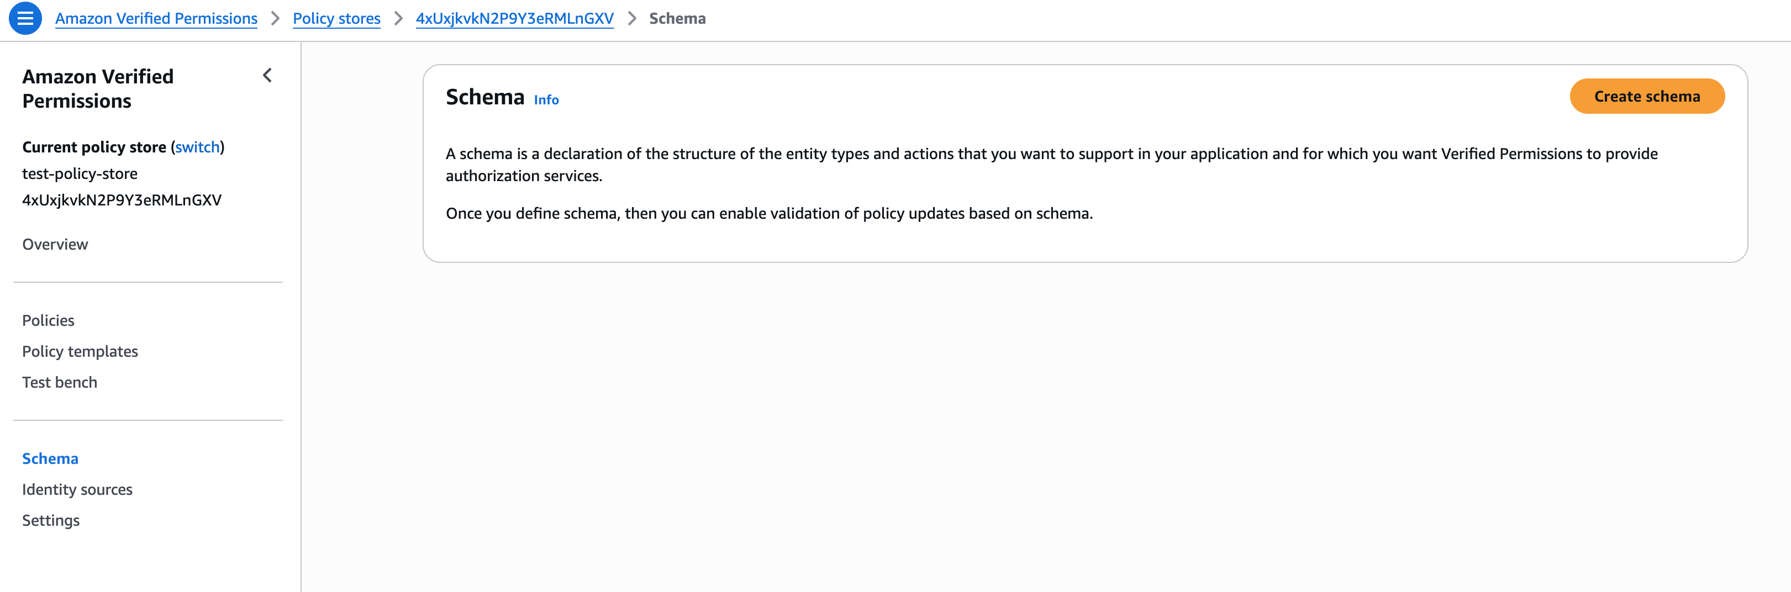Select Schema in the sidebar
Viewport: 1791px width, 592px height.
tap(50, 458)
